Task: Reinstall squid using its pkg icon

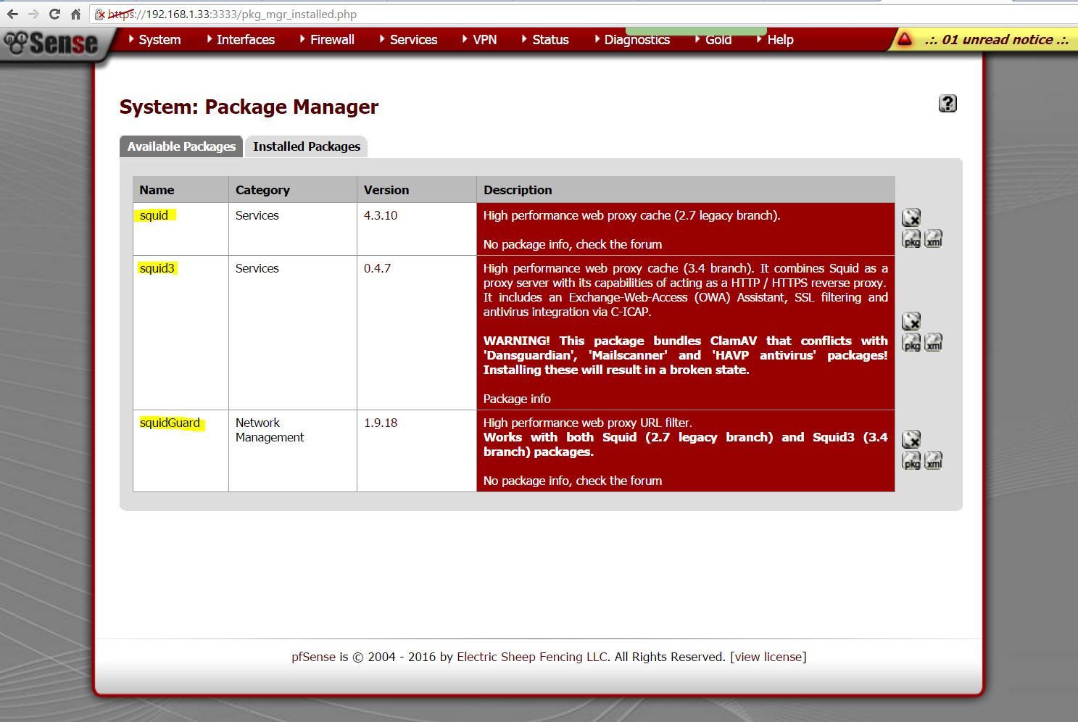Action: pyautogui.click(x=911, y=238)
